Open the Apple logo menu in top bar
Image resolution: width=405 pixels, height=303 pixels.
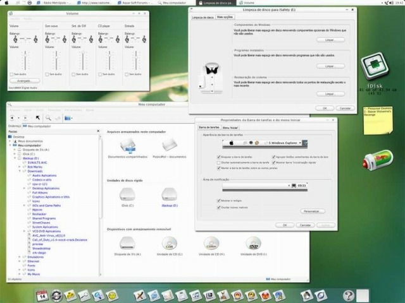coord(7,3)
